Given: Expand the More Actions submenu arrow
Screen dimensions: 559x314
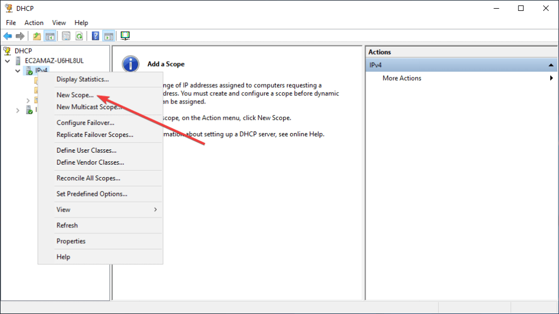Looking at the screenshot, I should [x=551, y=78].
